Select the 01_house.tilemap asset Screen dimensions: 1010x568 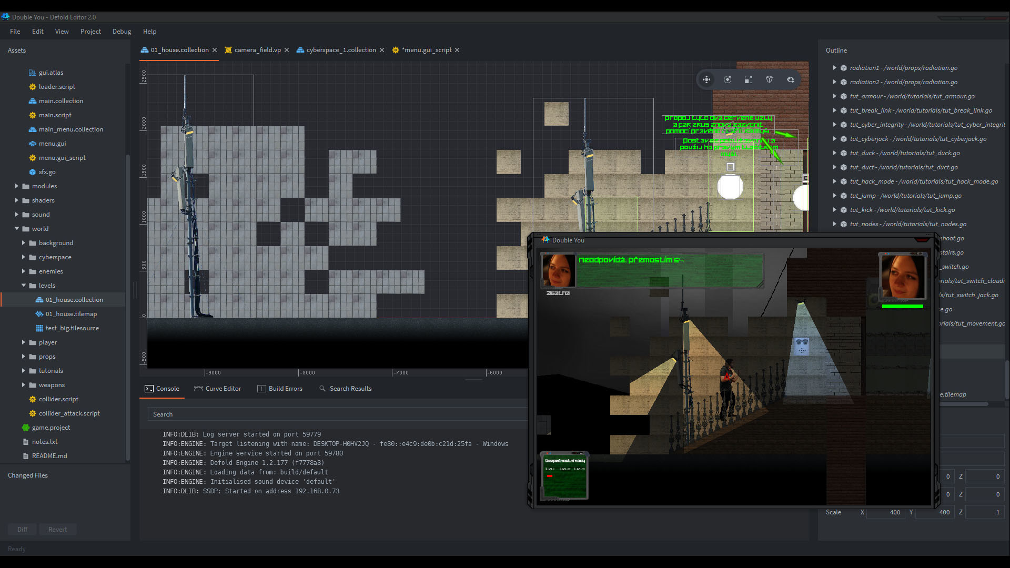coord(71,313)
